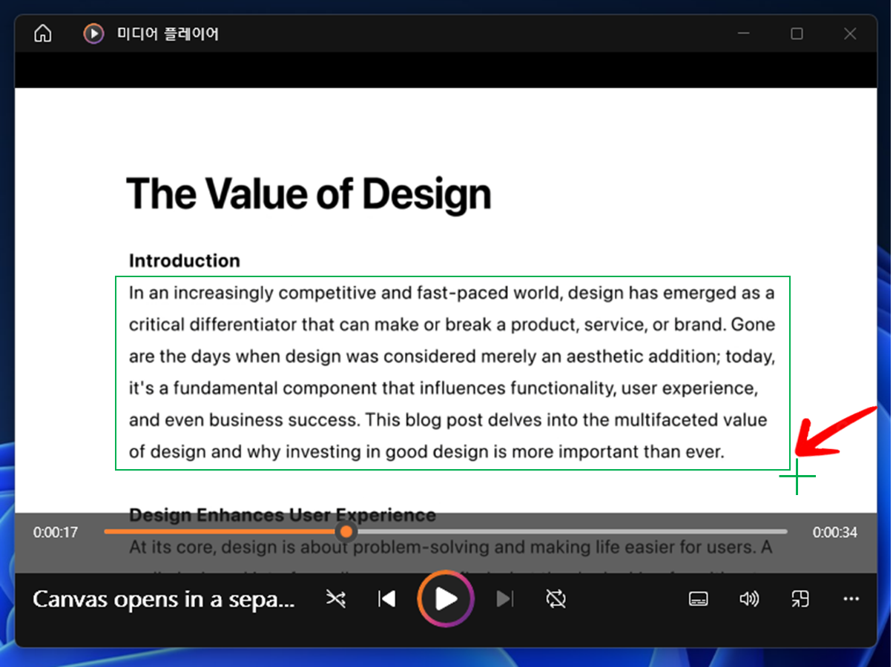Close the Media Player window
The height and width of the screenshot is (667, 893).
pos(850,34)
